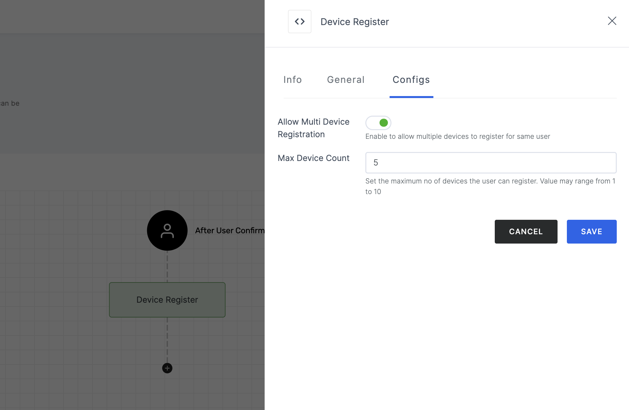This screenshot has width=629, height=410.
Task: Click the SAVE button
Action: 591,232
